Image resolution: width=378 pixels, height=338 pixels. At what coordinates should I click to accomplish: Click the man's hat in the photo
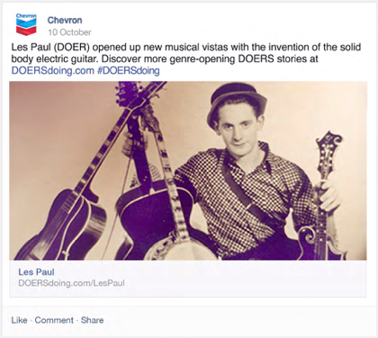237,101
